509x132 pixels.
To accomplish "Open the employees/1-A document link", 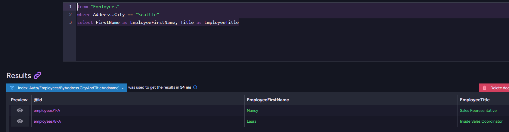I will point(47,111).
